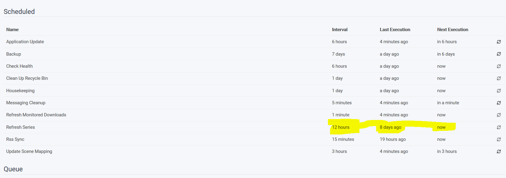Click the Last Execution column header

pos(395,30)
